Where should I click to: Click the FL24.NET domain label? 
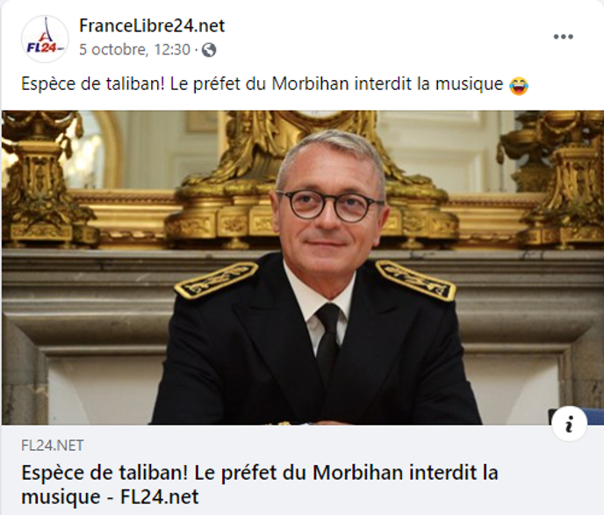53,446
